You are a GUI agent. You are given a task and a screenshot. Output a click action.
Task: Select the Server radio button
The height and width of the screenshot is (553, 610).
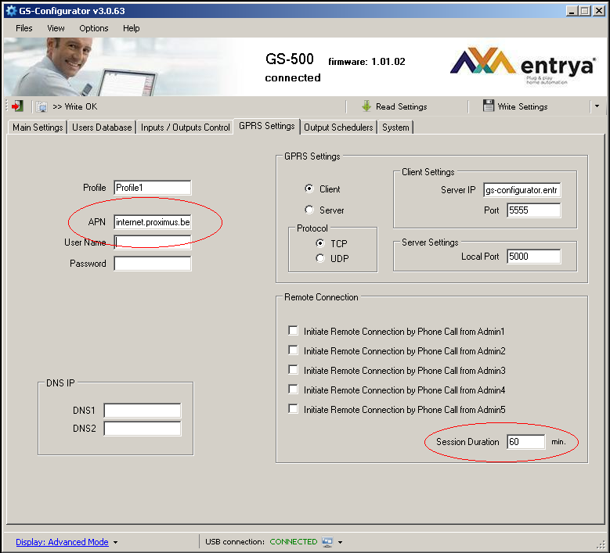(309, 210)
